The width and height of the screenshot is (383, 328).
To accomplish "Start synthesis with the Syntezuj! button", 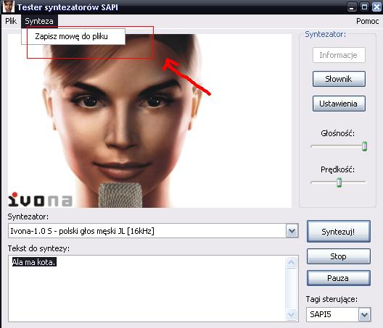I will (338, 231).
